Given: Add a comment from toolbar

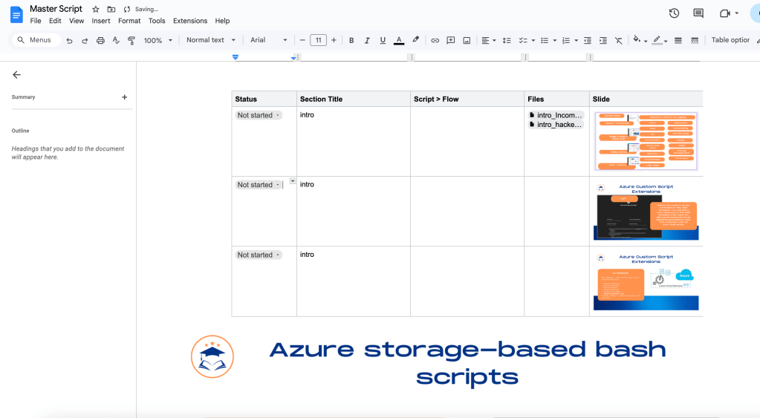Looking at the screenshot, I should 451,41.
